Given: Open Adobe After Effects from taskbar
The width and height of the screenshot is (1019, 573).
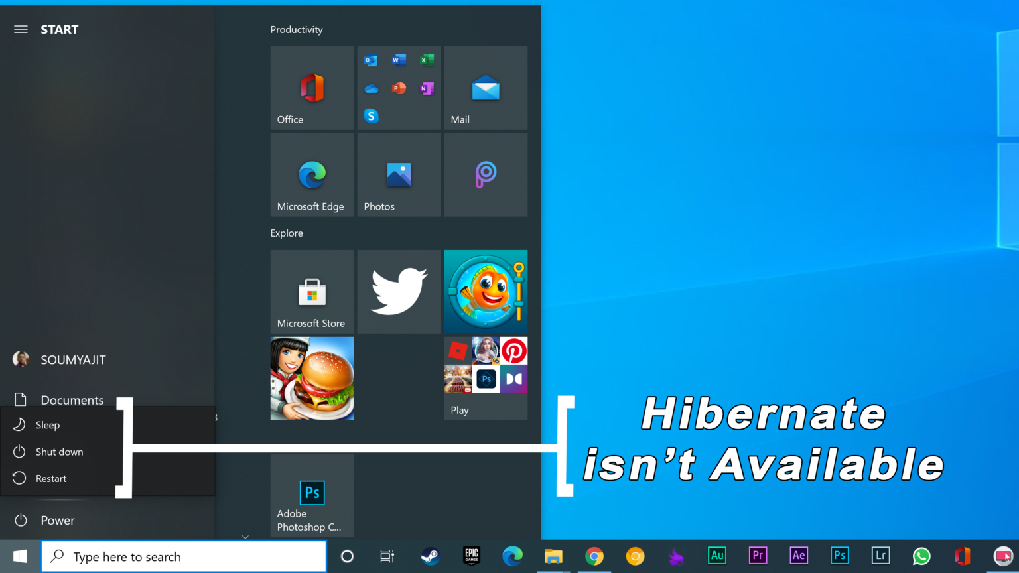Looking at the screenshot, I should click(799, 556).
